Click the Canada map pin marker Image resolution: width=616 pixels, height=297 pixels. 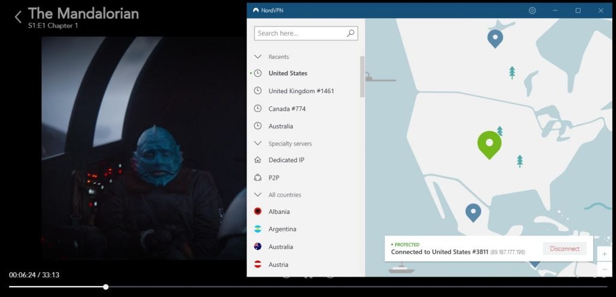point(495,38)
